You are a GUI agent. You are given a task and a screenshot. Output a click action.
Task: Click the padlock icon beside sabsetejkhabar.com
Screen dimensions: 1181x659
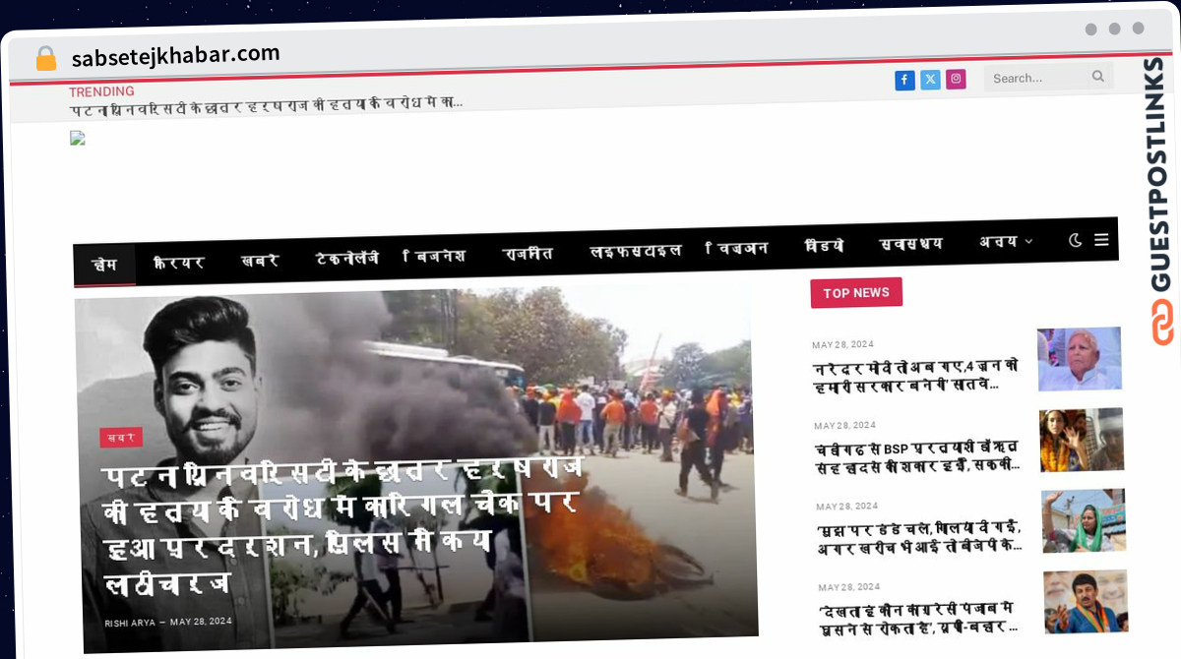46,58
